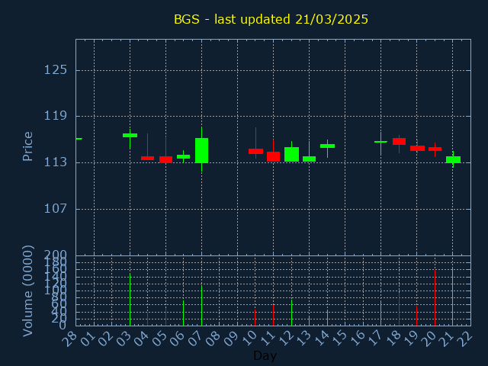Click the short green volume bar for day 13
Screen dimensions: 488x366
pos(309,321)
